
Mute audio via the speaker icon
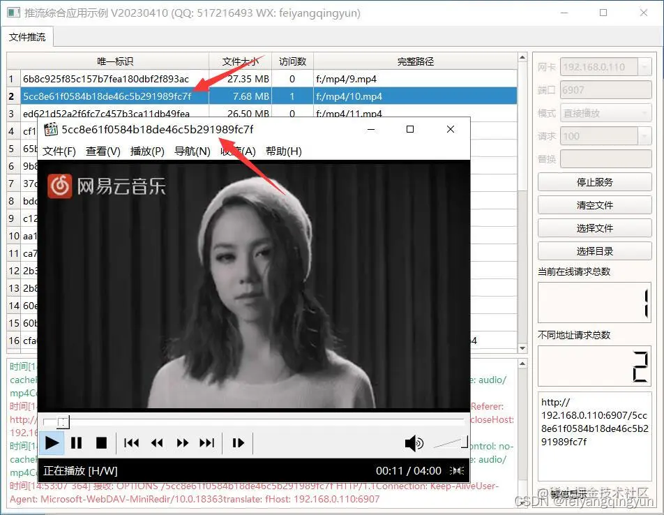coord(414,443)
